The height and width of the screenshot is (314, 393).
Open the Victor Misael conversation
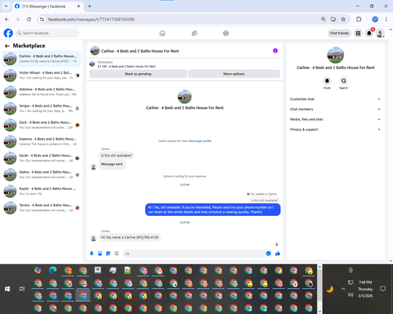click(42, 75)
